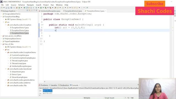The height and width of the screenshot is (99, 176).
Task: Collapse com.shachi.codes.functional package
Action: 6,69
